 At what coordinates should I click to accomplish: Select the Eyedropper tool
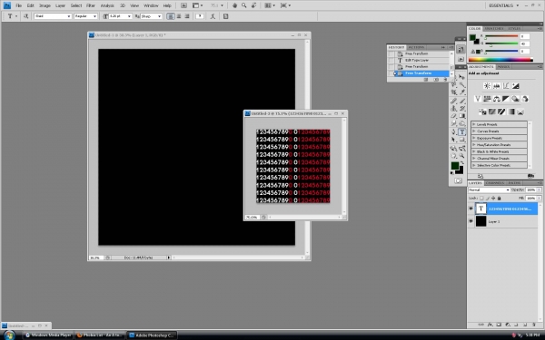tap(462, 92)
